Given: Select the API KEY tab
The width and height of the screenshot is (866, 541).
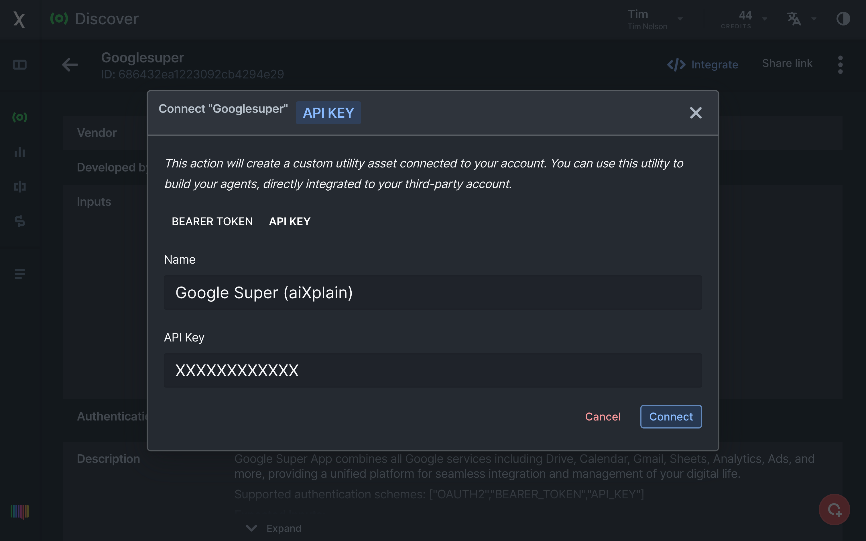Looking at the screenshot, I should coord(290,222).
